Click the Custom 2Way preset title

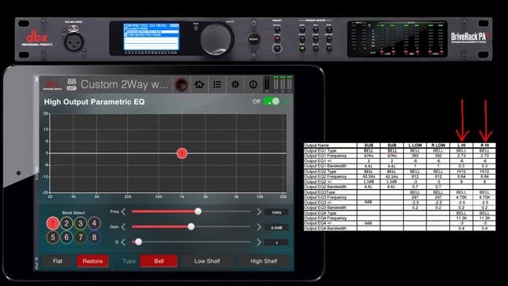coord(125,85)
